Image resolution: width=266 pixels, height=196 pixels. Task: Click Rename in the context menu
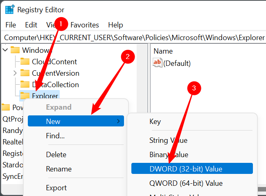59,169
